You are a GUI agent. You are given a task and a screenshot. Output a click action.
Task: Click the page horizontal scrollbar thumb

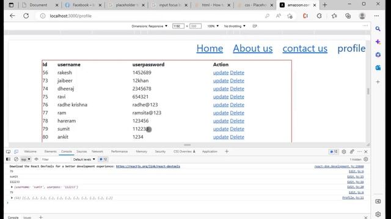[188, 145]
